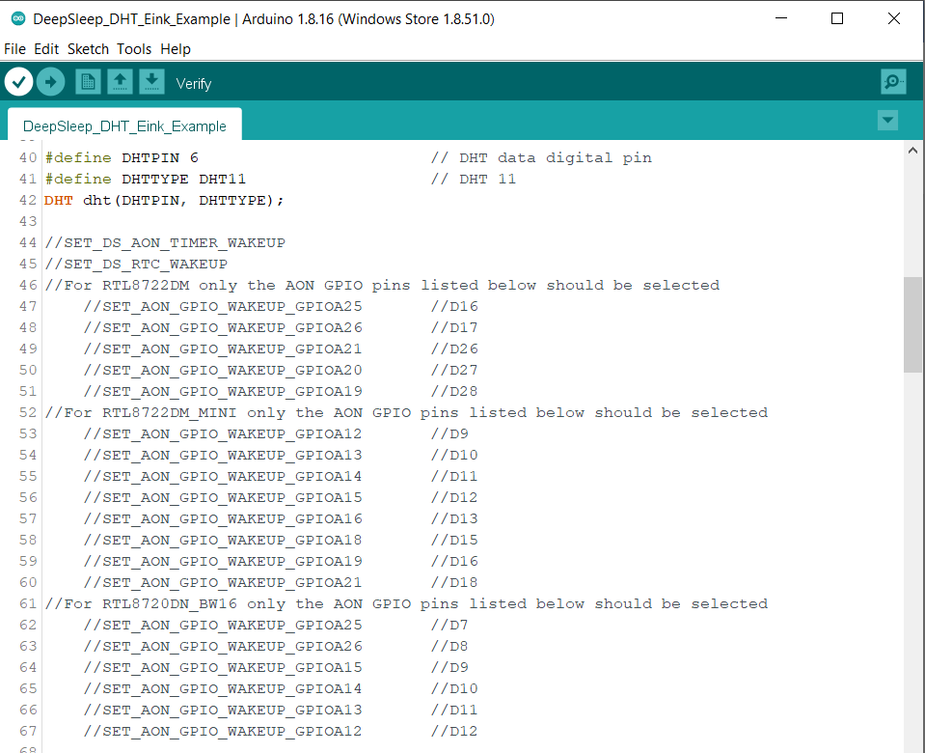Maximize the Arduino window
Image resolution: width=925 pixels, height=753 pixels.
tap(836, 19)
